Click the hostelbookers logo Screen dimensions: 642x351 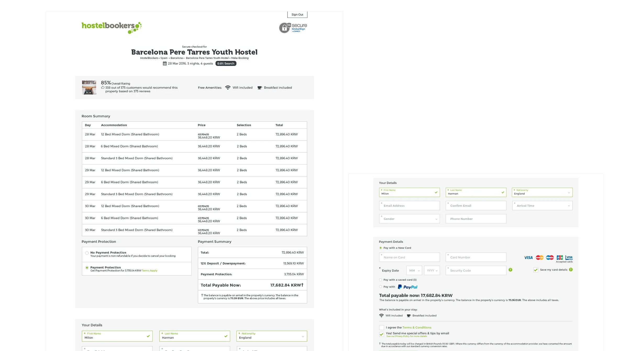click(x=111, y=28)
